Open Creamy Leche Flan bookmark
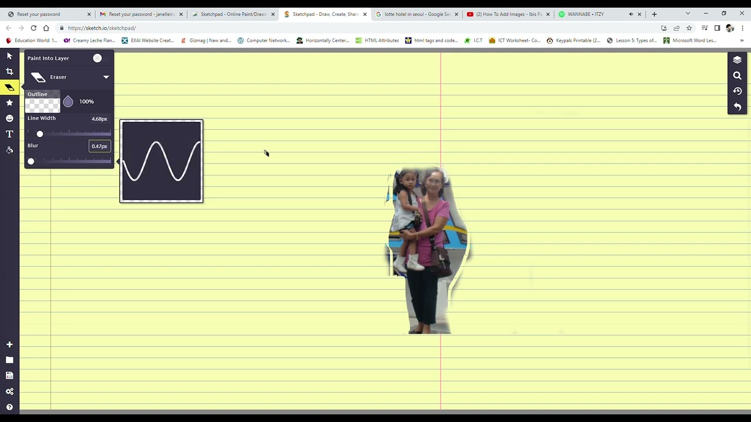This screenshot has height=422, width=751. coord(89,40)
